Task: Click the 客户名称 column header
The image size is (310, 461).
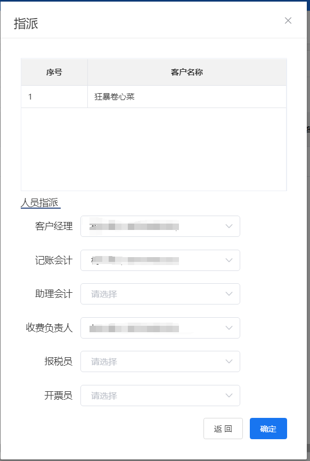Action: (187, 72)
